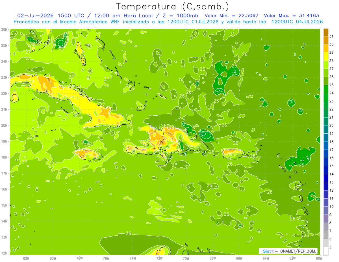Click the "70W" longitude axis label
The height and width of the screenshot is (262, 339).
tap(186, 258)
